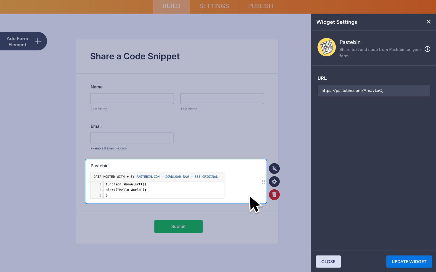Click the UPDATE WIDGET button
This screenshot has height=272, width=436.
click(x=409, y=261)
